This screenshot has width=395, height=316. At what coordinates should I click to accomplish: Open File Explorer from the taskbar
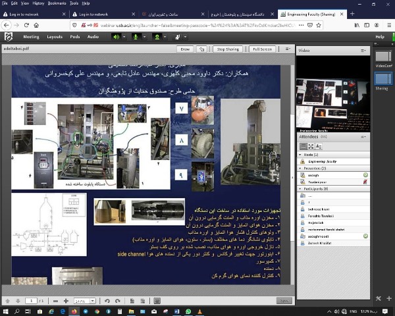[131, 311]
